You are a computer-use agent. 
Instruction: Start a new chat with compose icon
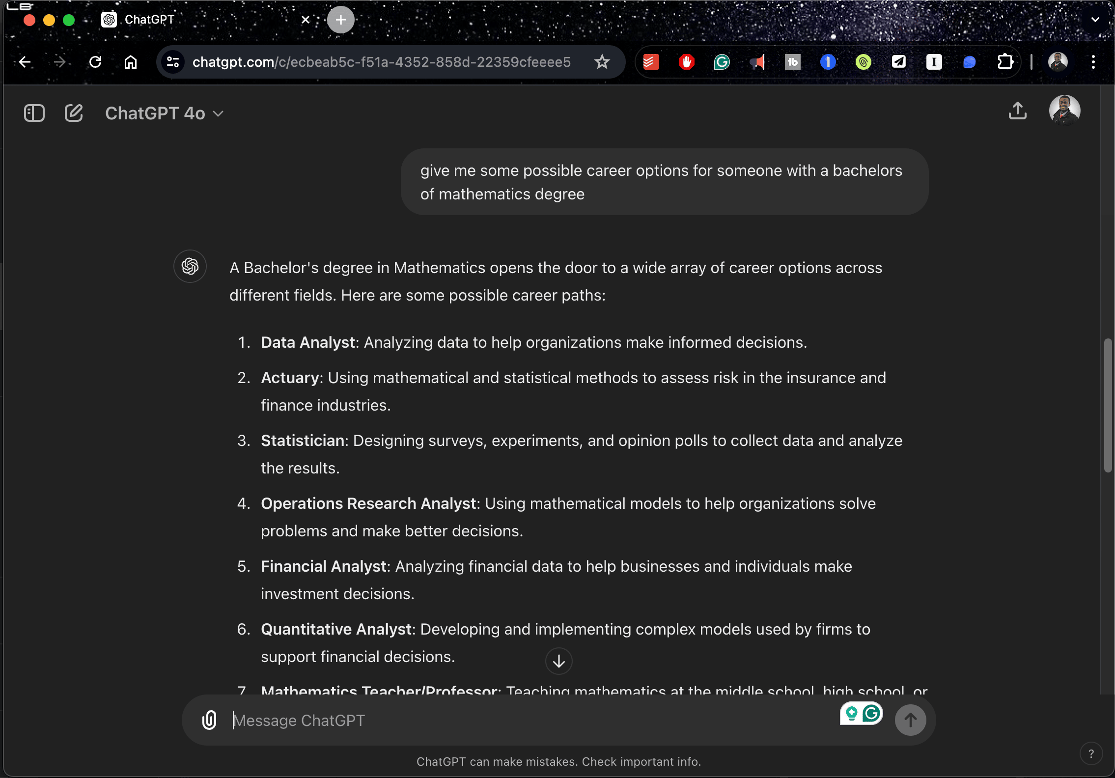pyautogui.click(x=74, y=113)
